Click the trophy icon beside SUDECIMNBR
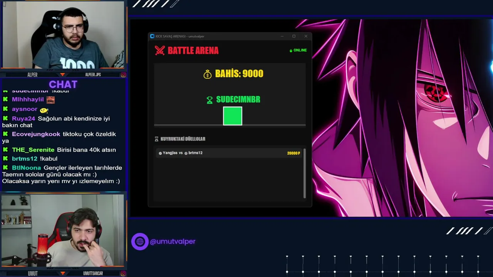 [210, 100]
